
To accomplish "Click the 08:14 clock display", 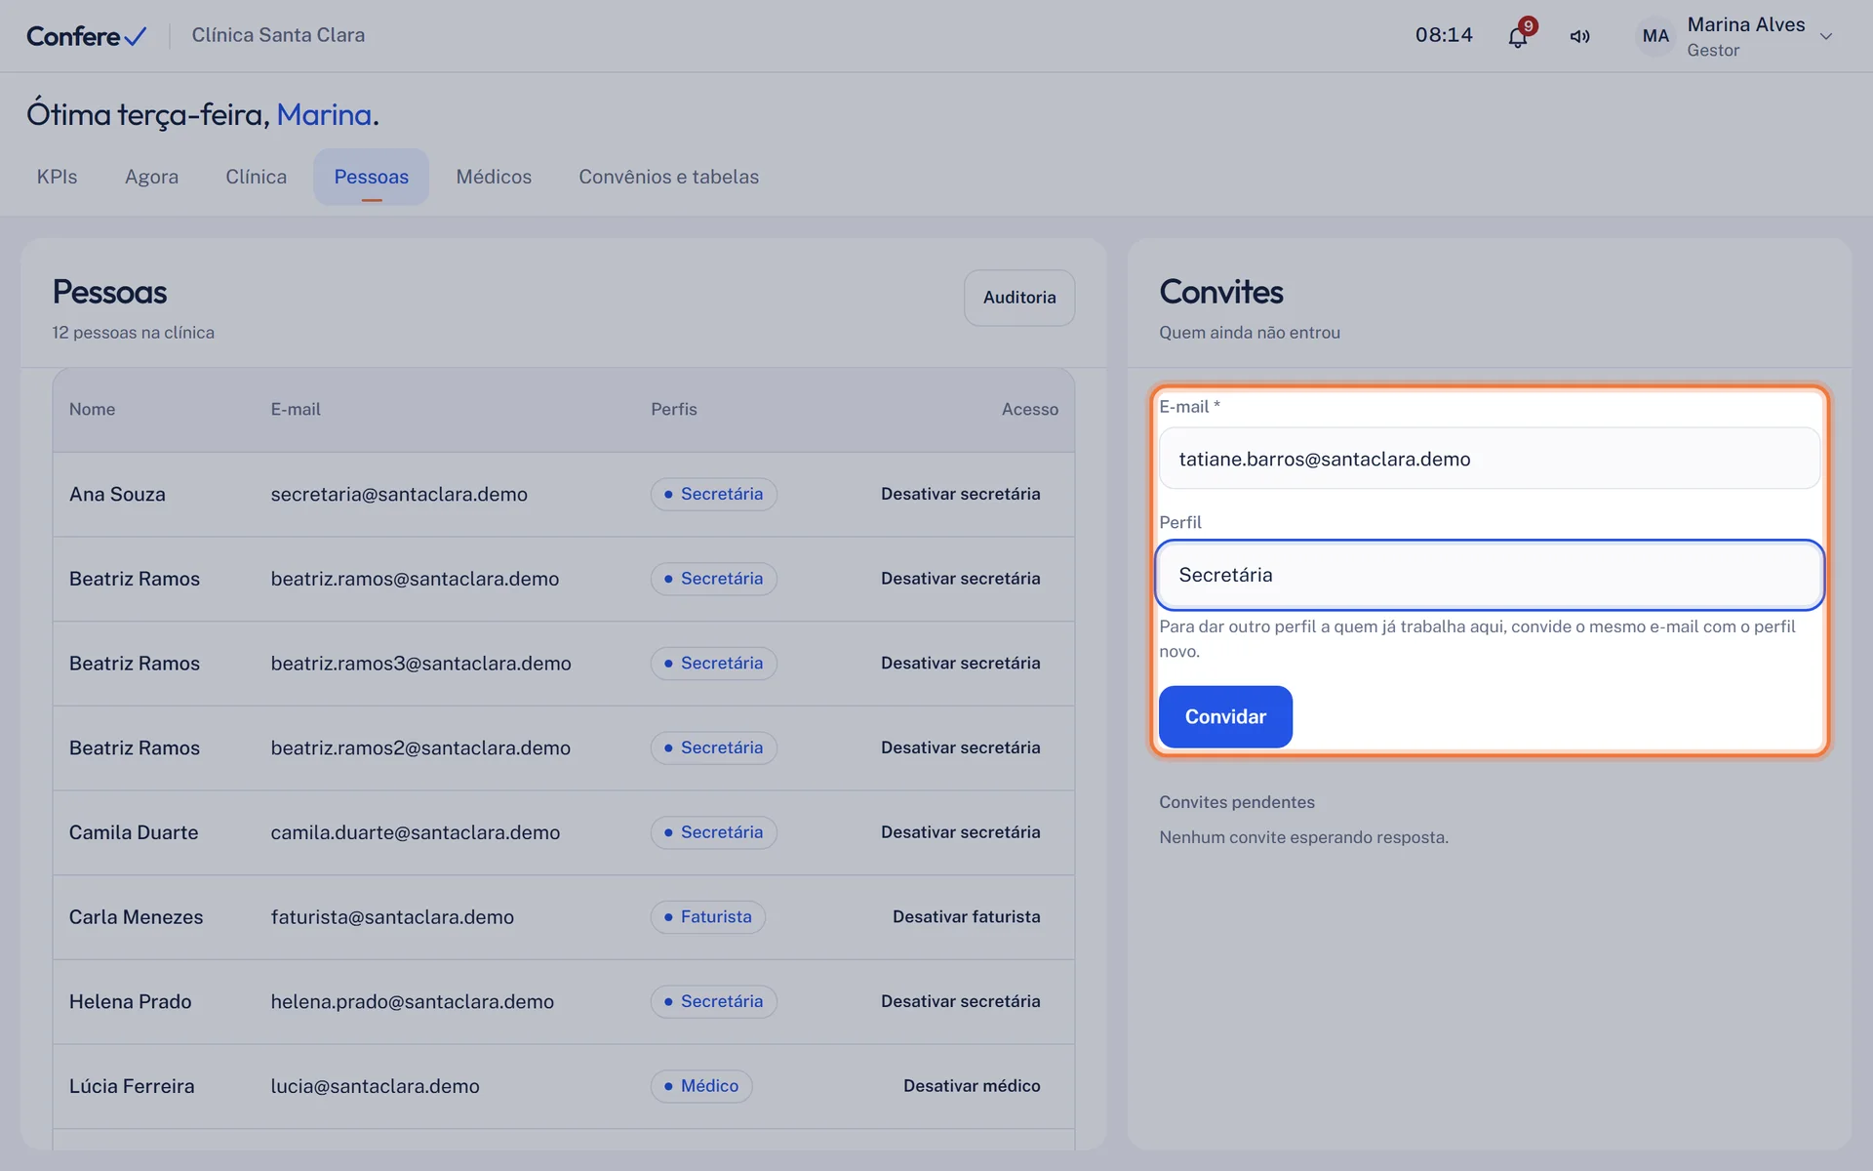I will [1444, 35].
